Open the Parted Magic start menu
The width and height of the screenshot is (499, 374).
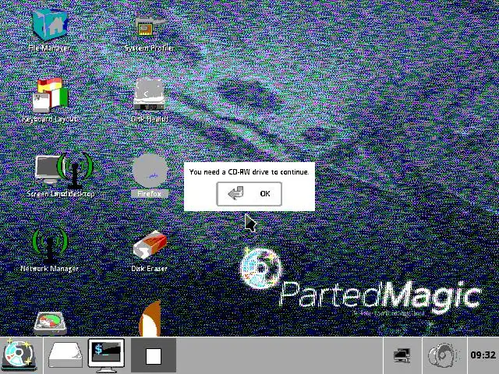click(x=19, y=355)
